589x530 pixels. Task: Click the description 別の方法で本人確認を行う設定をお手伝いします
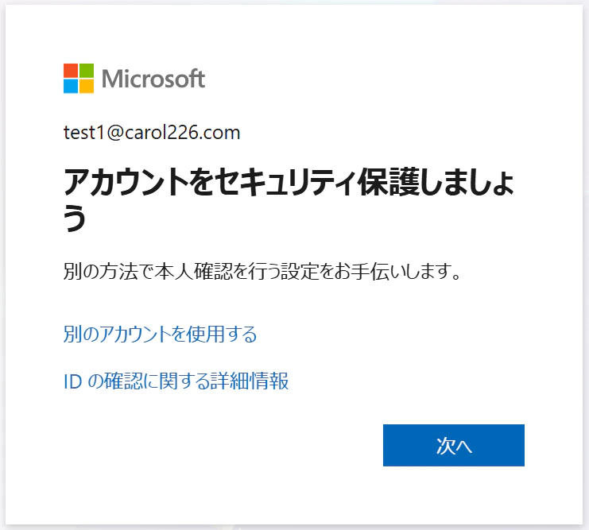pos(262,271)
